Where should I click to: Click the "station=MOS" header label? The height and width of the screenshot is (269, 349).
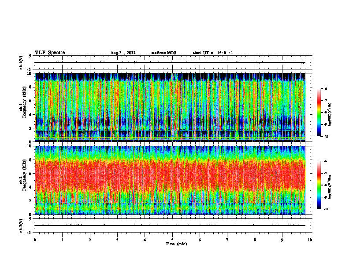click(164, 53)
